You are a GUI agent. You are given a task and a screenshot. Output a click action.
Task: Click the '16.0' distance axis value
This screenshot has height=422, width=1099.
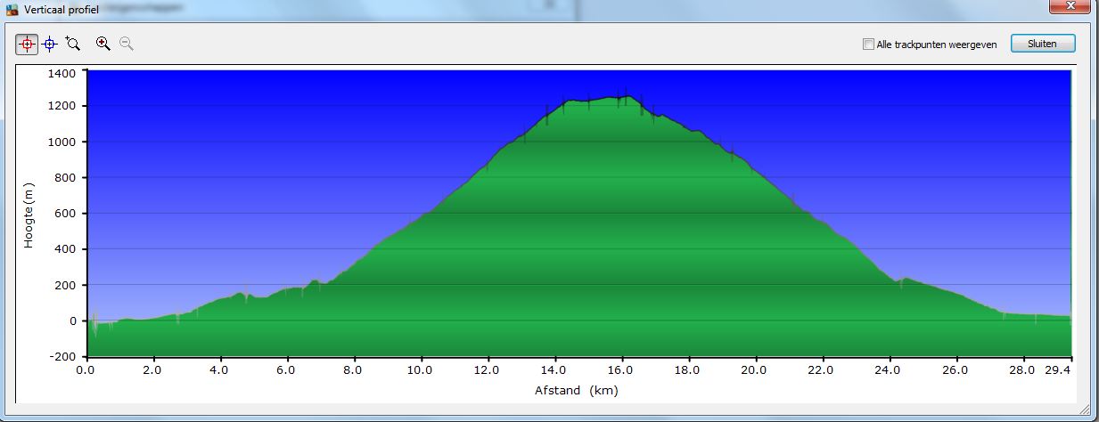coord(620,370)
